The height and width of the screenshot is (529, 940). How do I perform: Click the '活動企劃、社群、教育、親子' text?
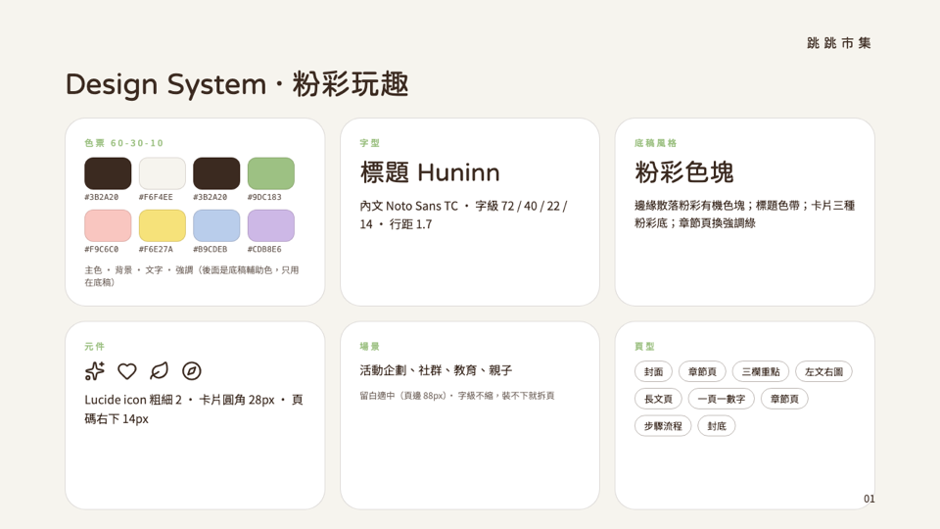(436, 370)
